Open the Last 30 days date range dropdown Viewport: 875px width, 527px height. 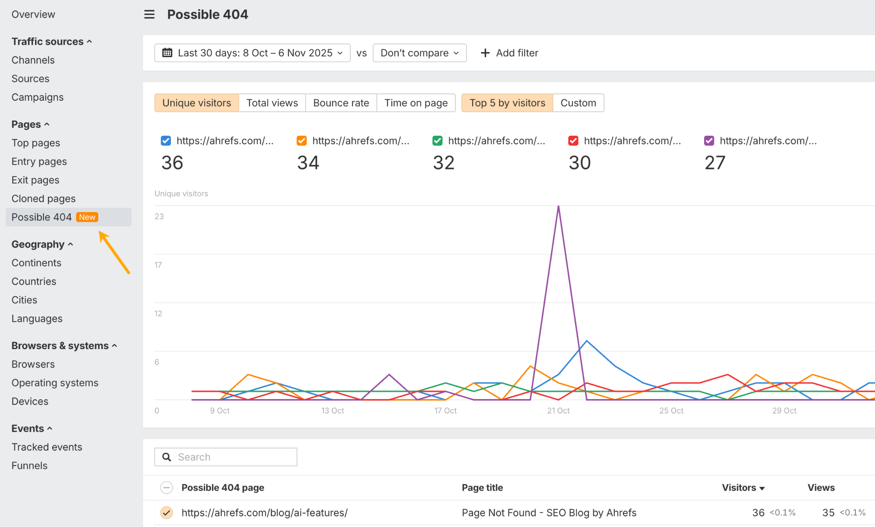(x=252, y=52)
